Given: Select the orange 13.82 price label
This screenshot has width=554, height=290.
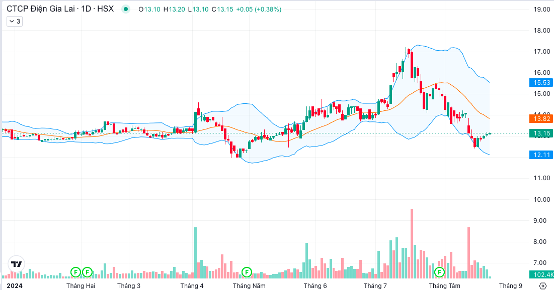Looking at the screenshot, I should coord(541,119).
